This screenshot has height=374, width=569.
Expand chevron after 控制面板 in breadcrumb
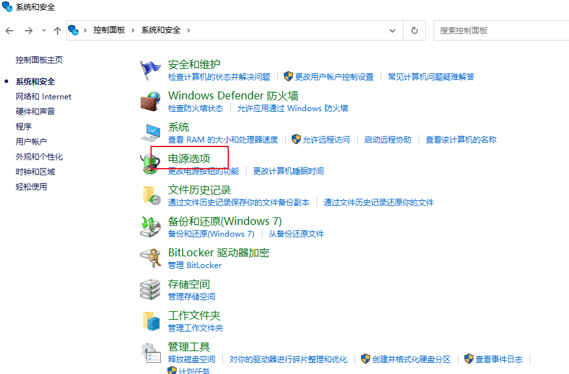[x=133, y=31]
